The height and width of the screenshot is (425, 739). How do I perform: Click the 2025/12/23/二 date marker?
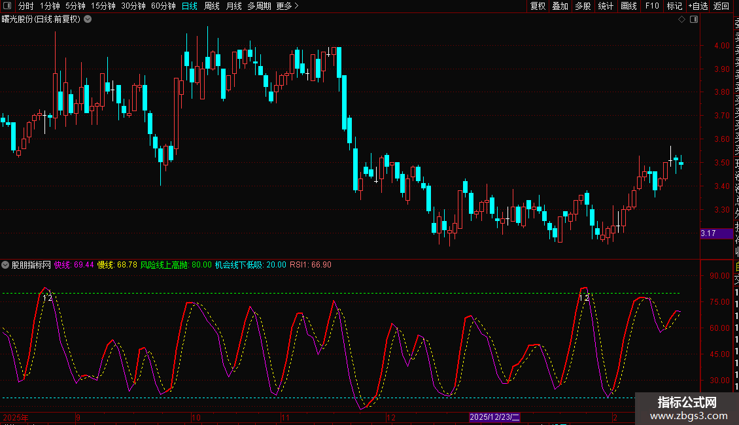click(495, 417)
